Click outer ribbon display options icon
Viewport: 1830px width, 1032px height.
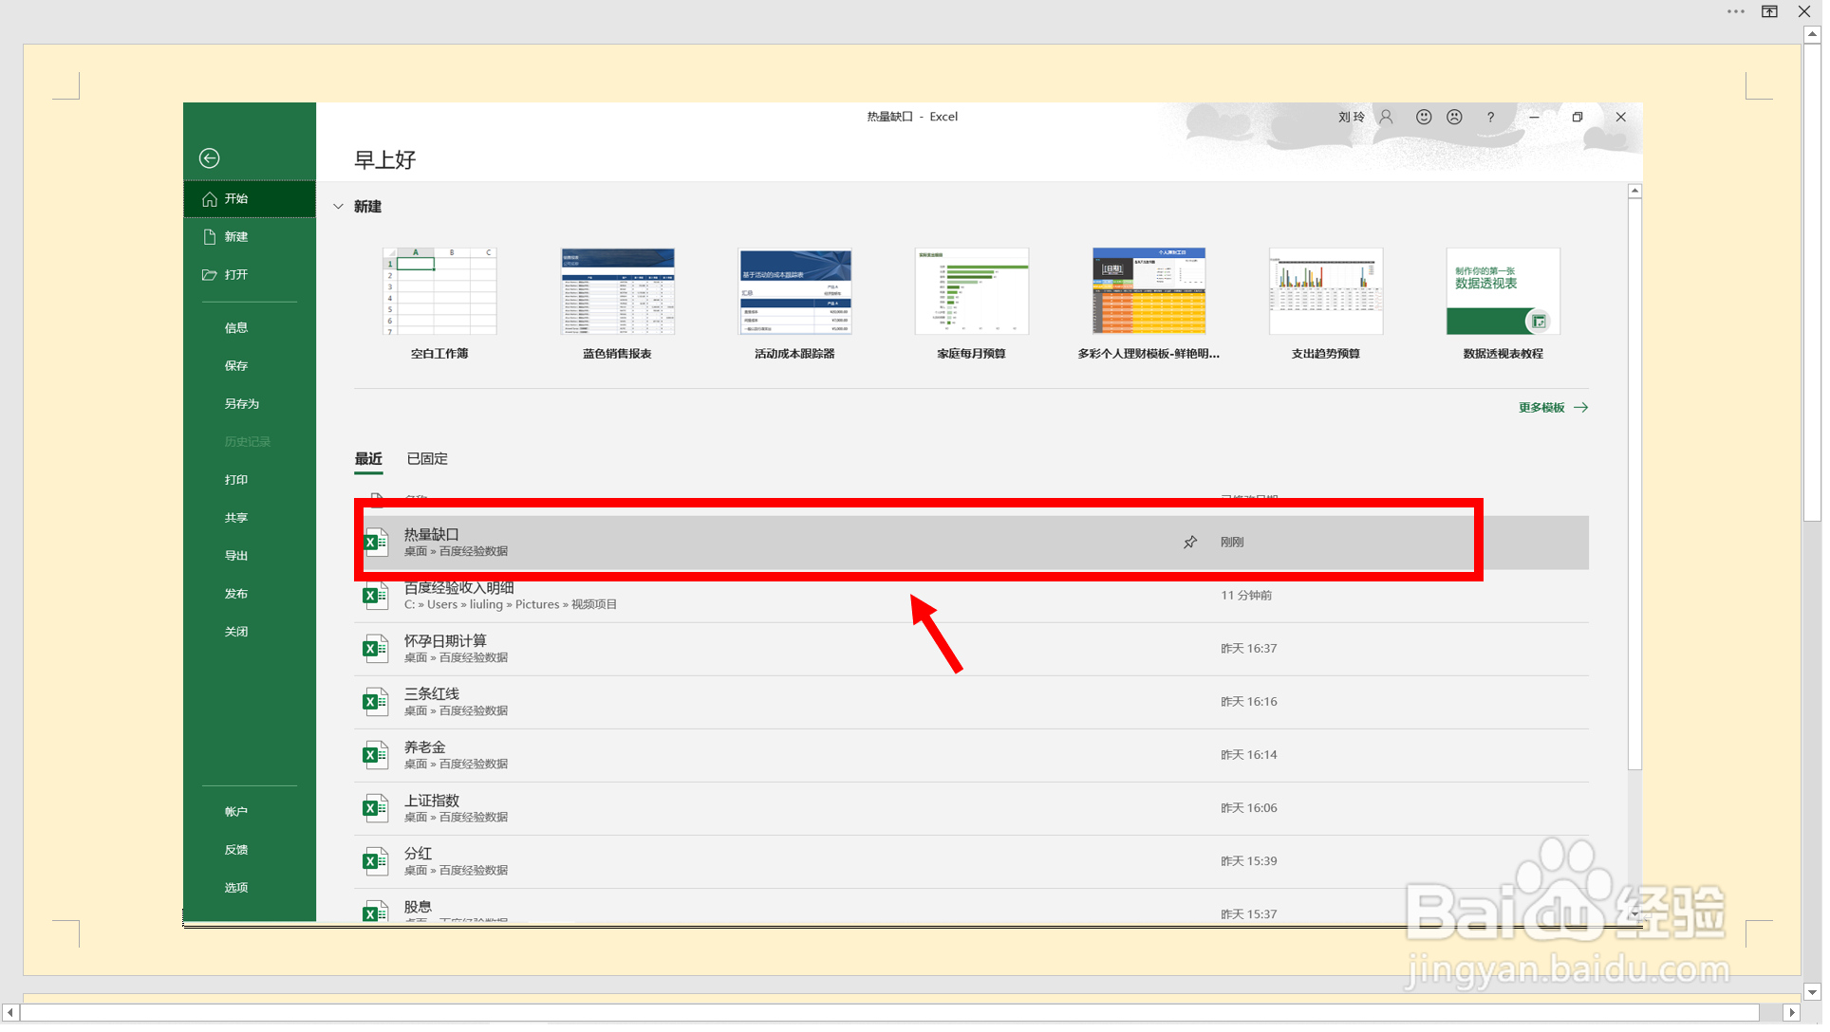(1770, 11)
